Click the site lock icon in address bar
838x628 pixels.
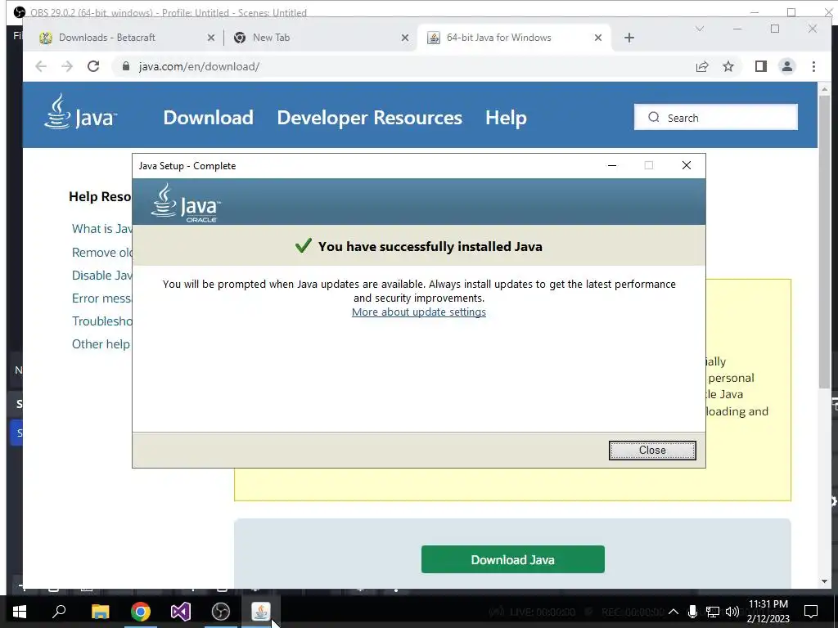point(125,66)
